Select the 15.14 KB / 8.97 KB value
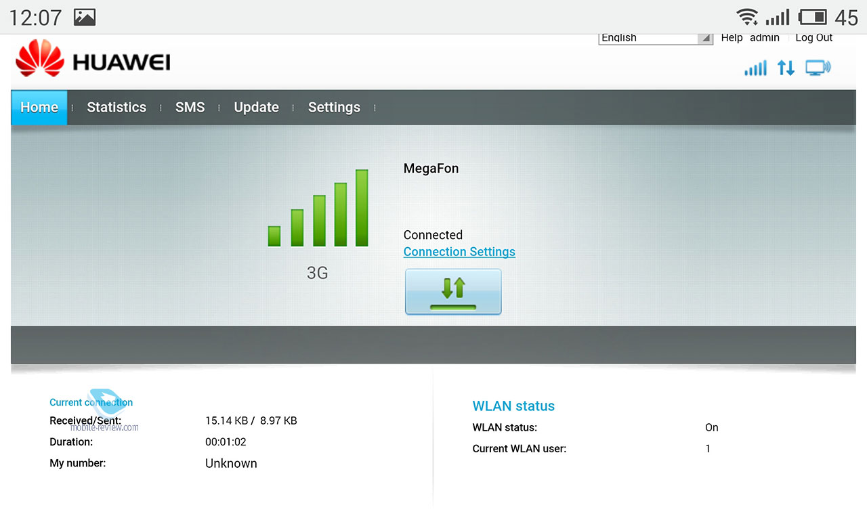867x520 pixels. click(x=251, y=420)
